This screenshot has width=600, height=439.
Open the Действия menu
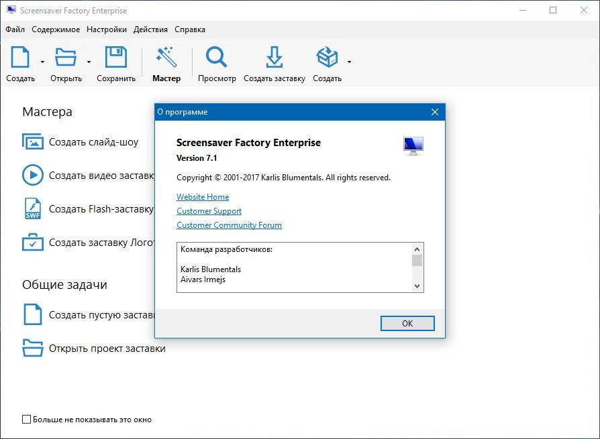150,29
